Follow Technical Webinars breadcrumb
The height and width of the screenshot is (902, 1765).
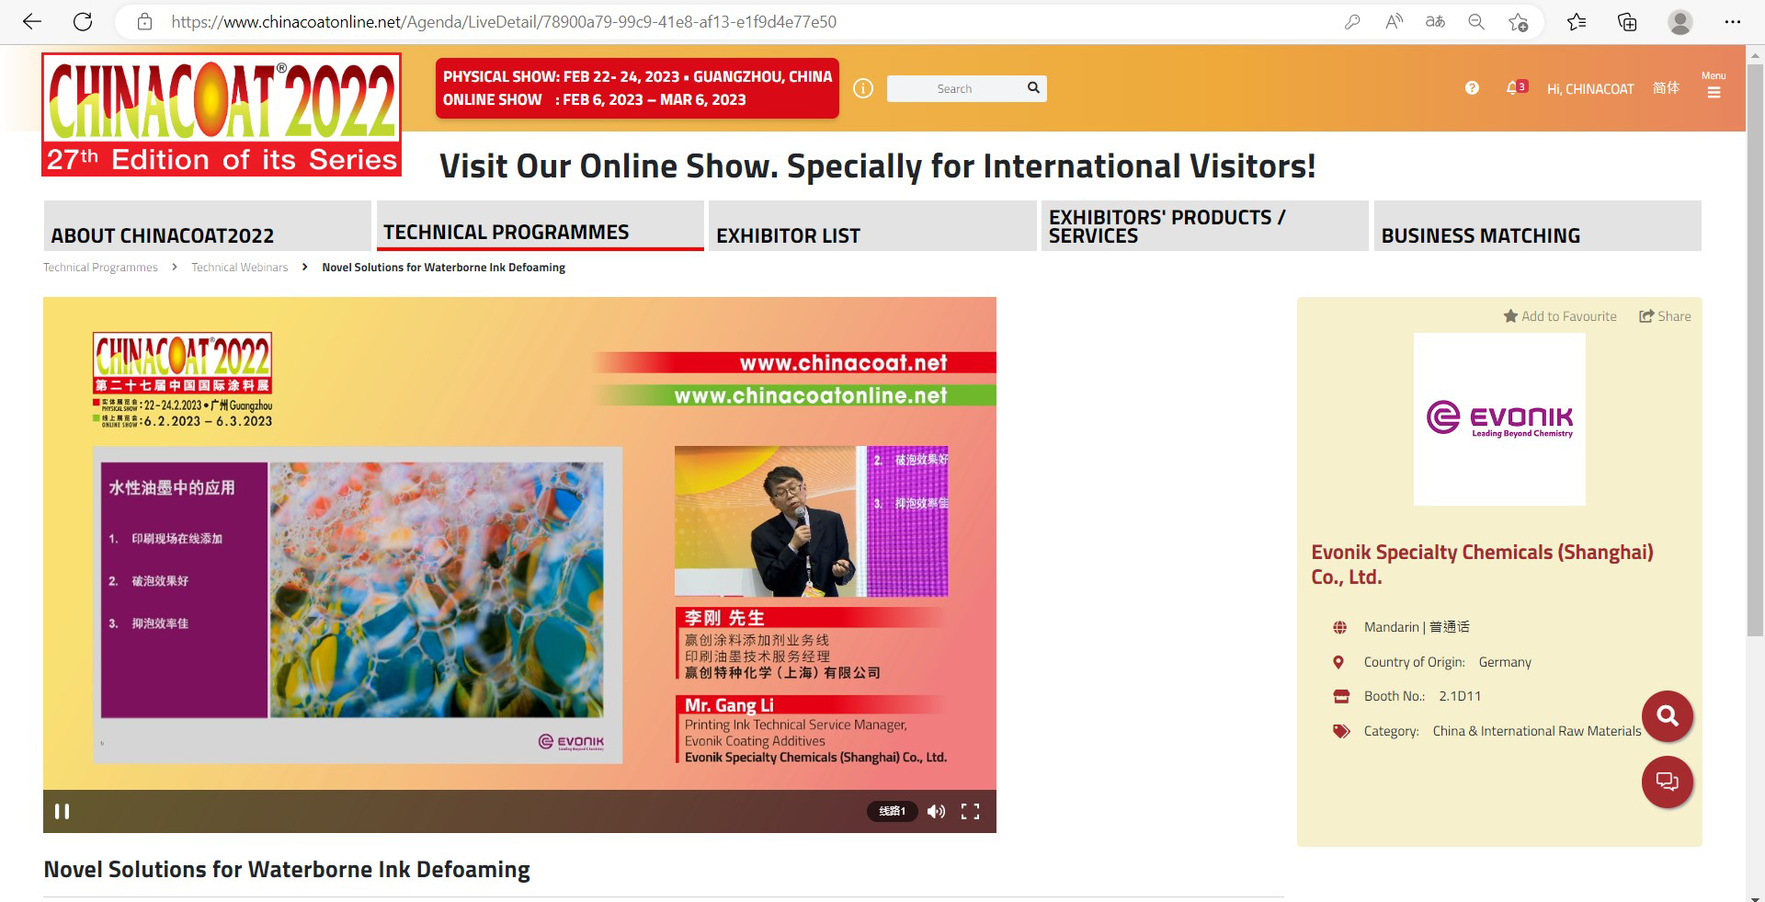[239, 268]
